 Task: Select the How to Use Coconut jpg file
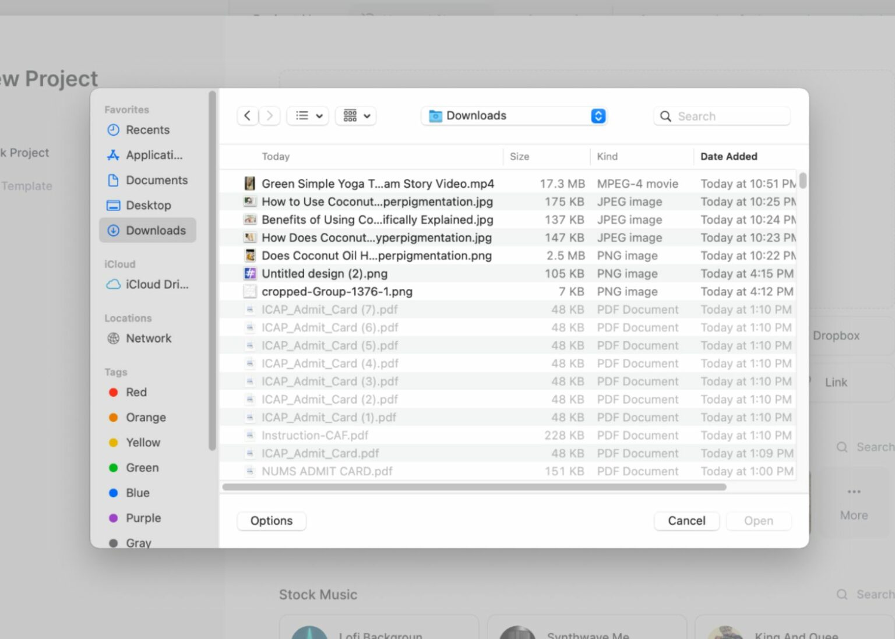(508, 202)
